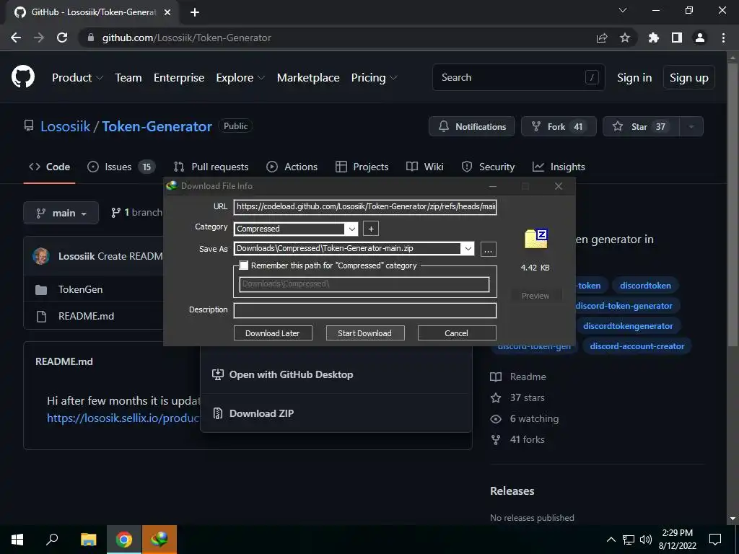Open Internet Download Manager taskbar icon
The image size is (739, 554).
159,540
